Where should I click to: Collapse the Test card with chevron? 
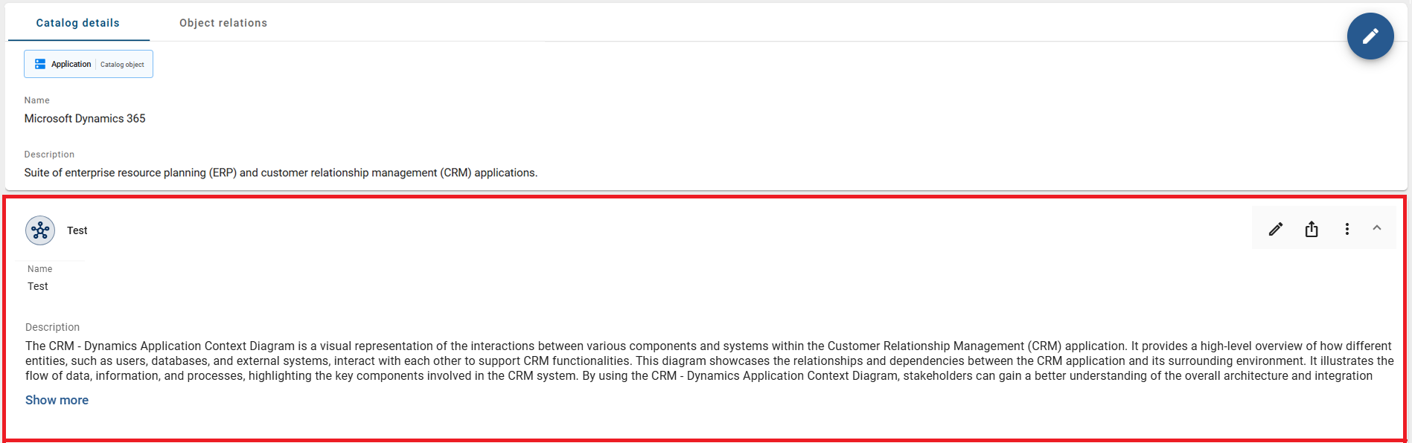tap(1377, 228)
